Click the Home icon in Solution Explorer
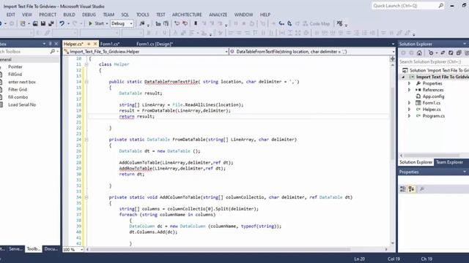469x263 pixels. pyautogui.click(x=419, y=53)
